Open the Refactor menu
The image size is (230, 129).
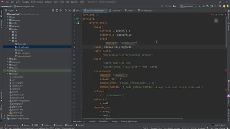(x=49, y=2)
